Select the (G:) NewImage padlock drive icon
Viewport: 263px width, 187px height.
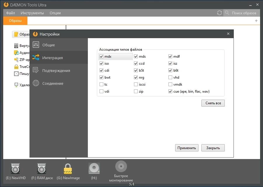tap(68, 169)
